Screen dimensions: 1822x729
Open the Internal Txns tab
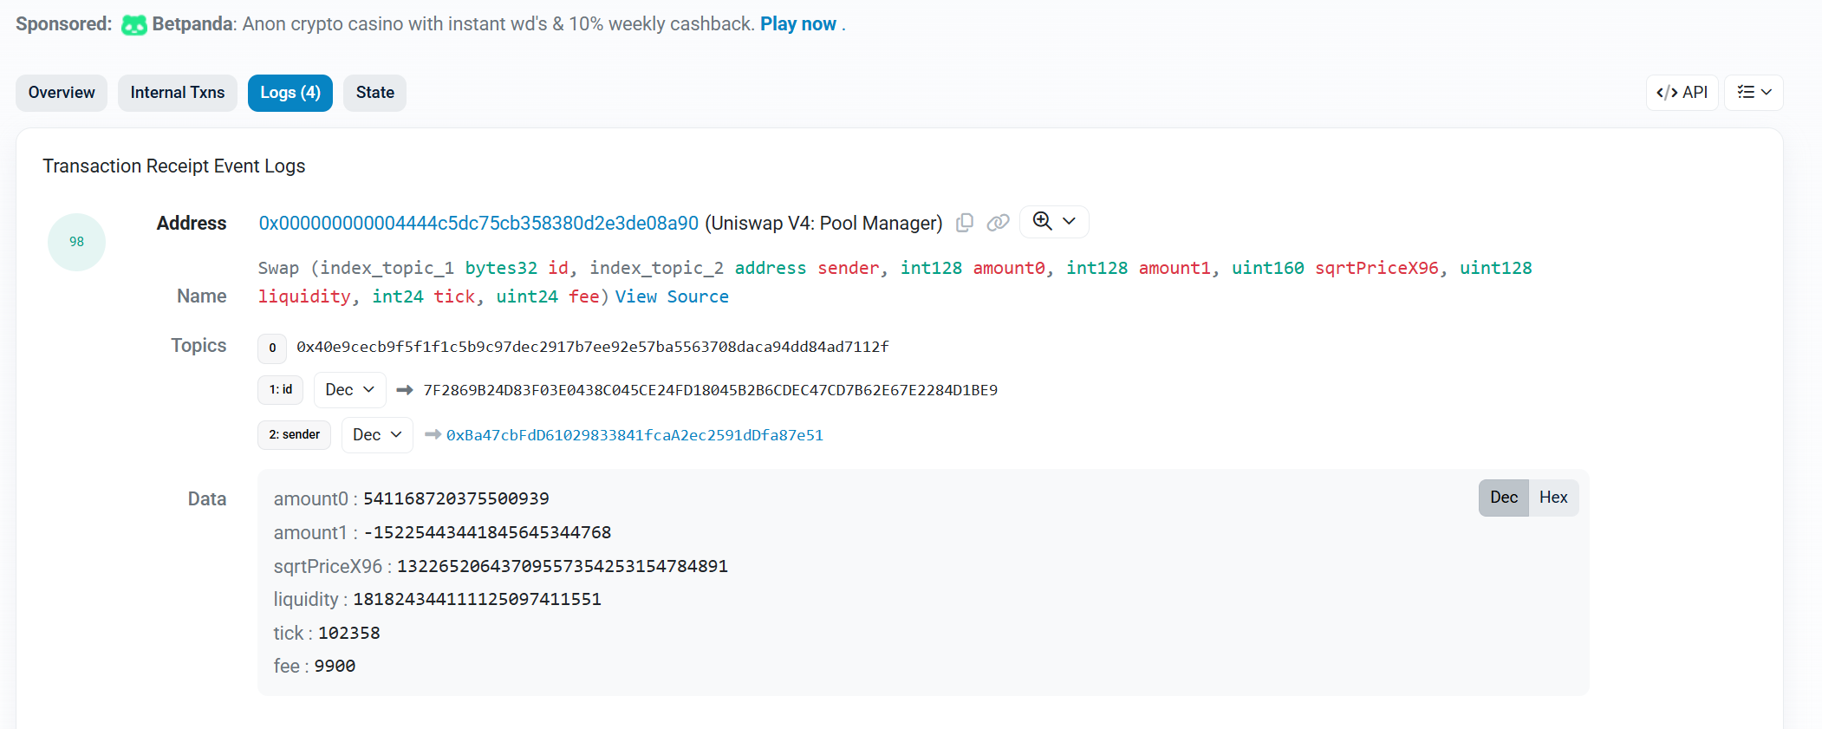coord(178,93)
